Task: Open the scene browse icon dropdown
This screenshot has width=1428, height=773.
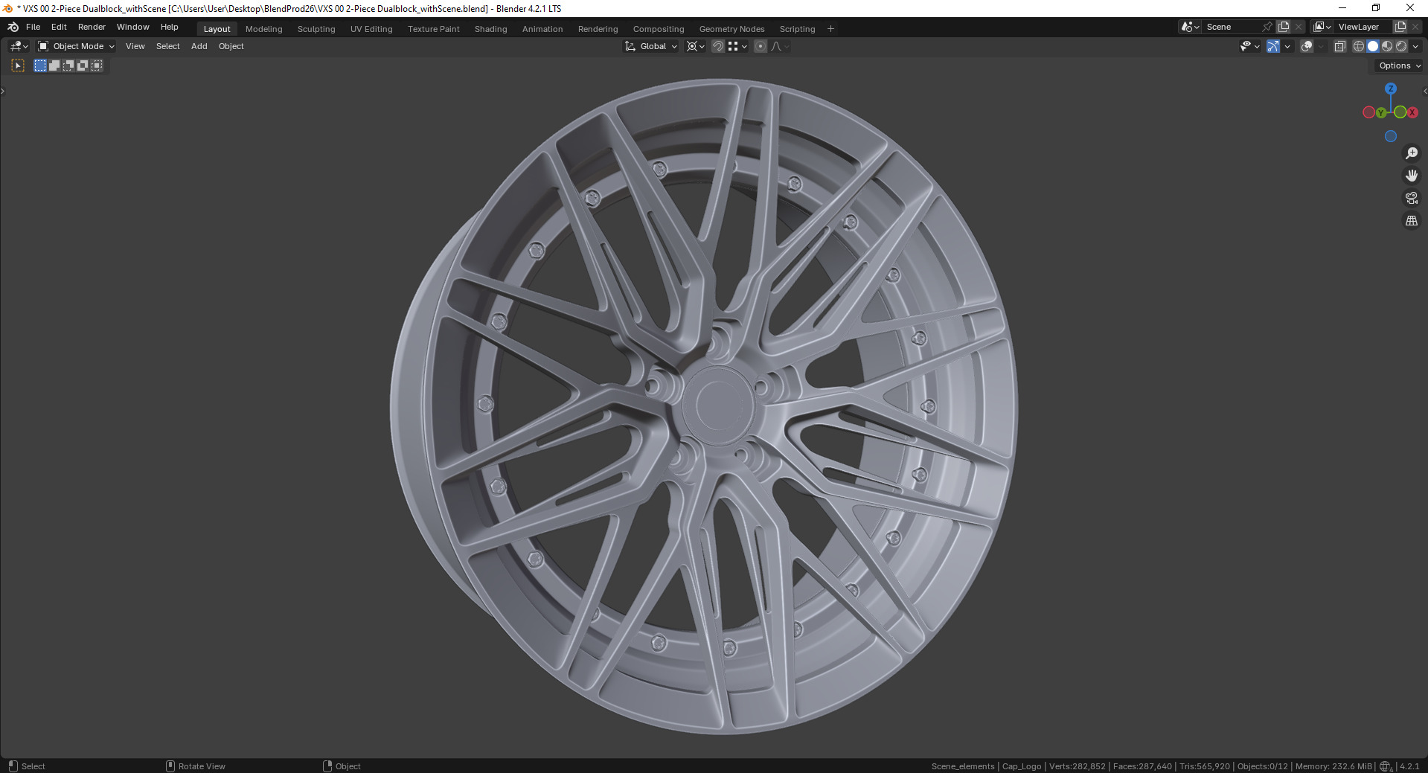Action: 1191,27
